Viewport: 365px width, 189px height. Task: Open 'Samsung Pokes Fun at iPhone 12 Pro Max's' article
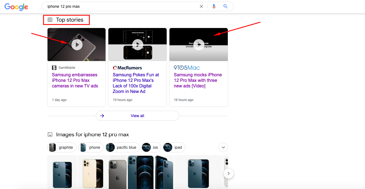coord(136,83)
